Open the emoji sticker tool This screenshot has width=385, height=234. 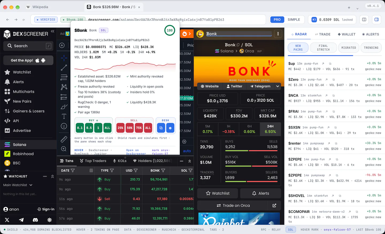tap(64, 126)
